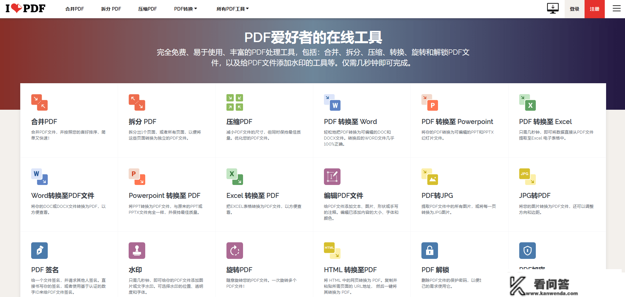Image resolution: width=625 pixels, height=297 pixels.
Task: Click the red 注册 register button
Action: tap(594, 9)
